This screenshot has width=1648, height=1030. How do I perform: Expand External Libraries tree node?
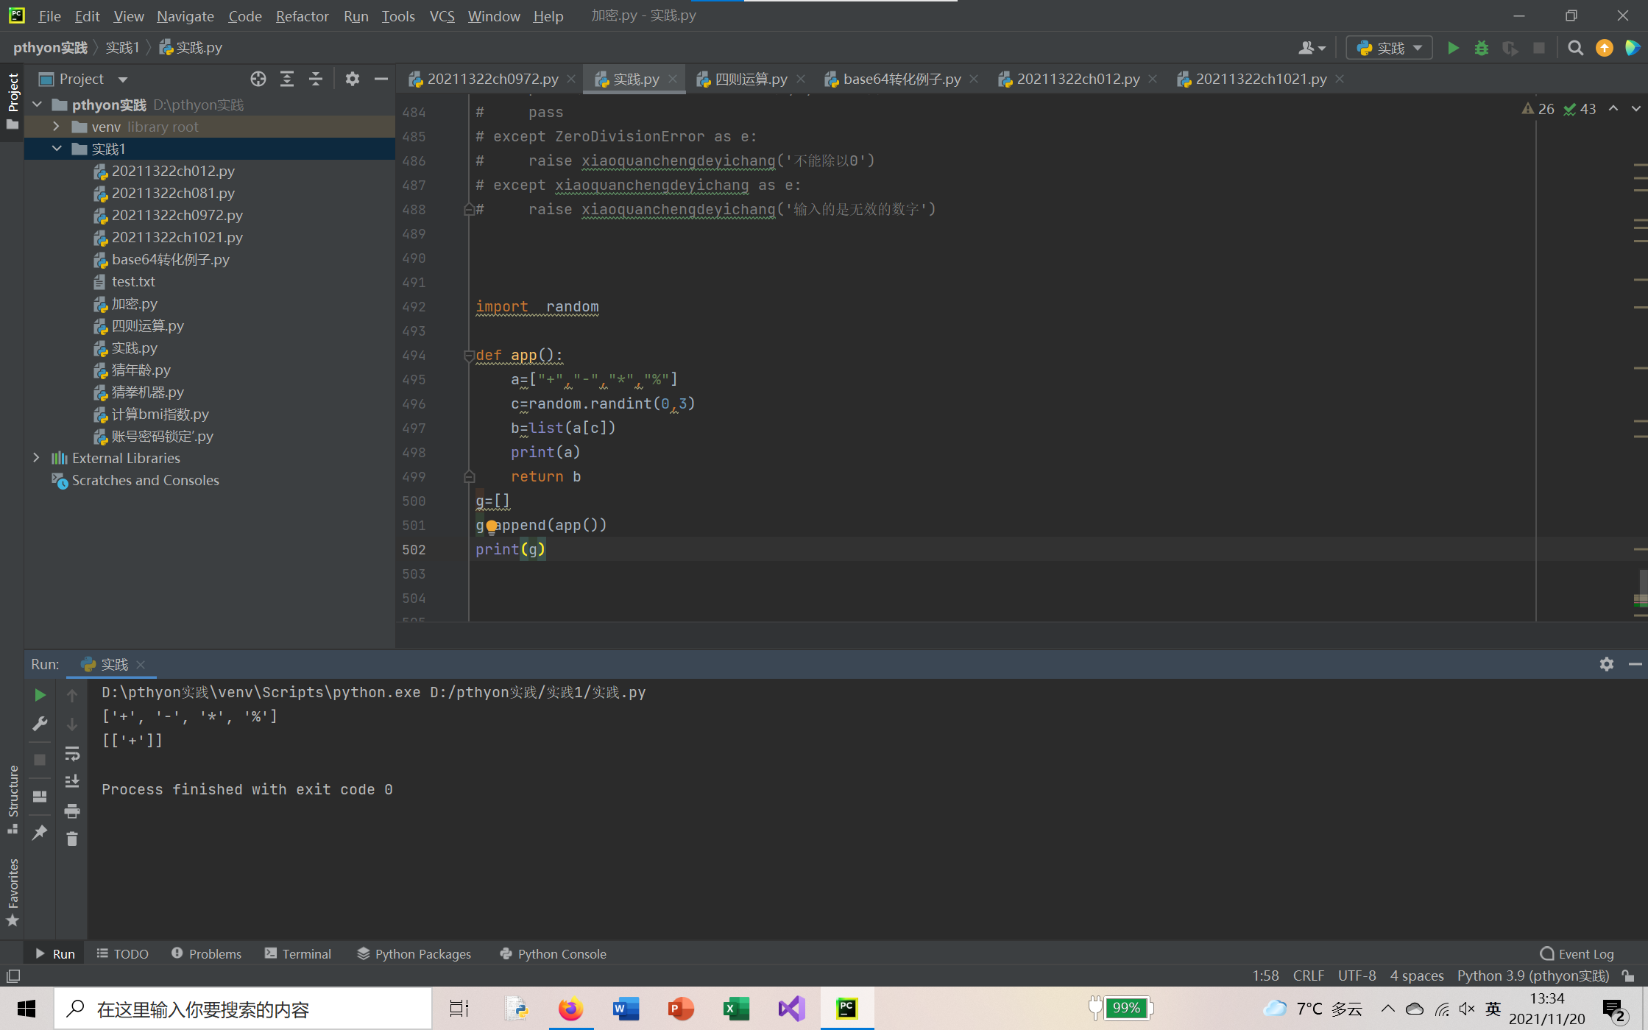tap(37, 458)
